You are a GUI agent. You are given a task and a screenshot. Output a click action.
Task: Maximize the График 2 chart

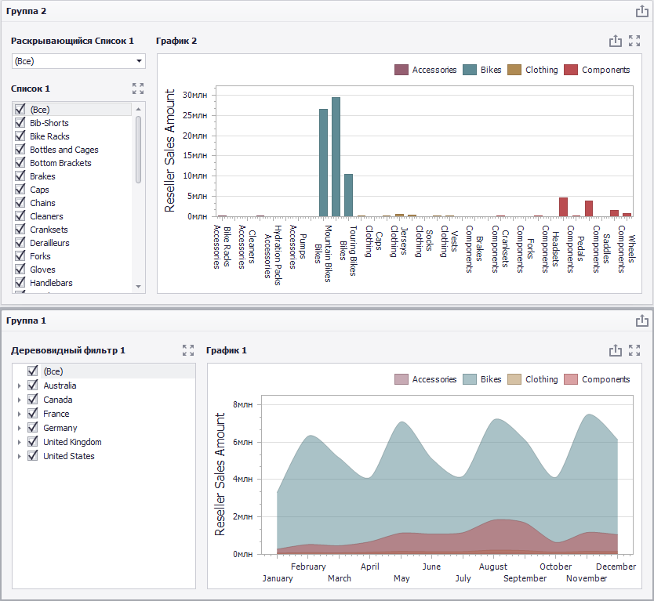pyautogui.click(x=634, y=41)
